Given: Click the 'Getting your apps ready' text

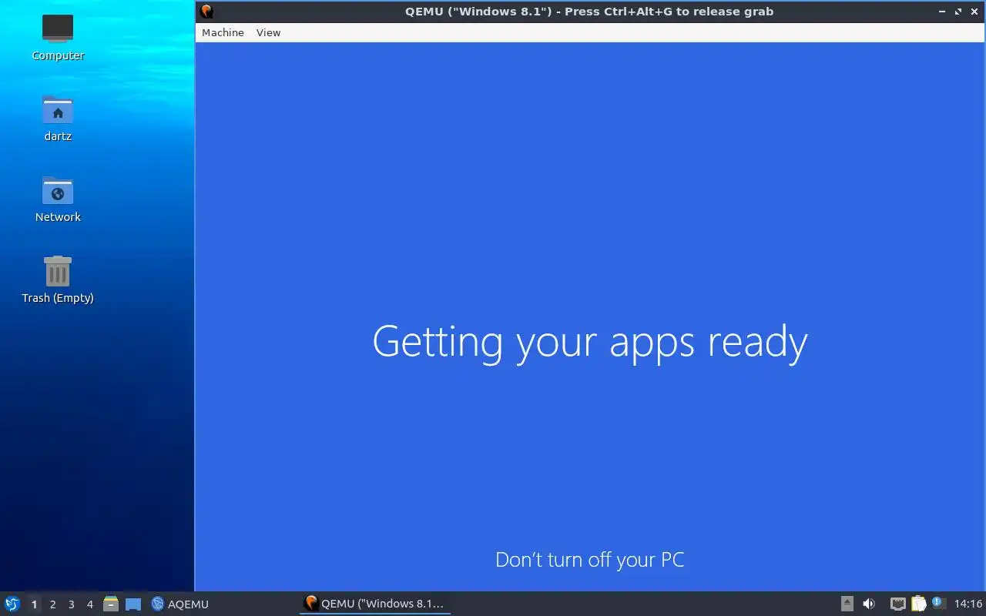Looking at the screenshot, I should tap(590, 343).
